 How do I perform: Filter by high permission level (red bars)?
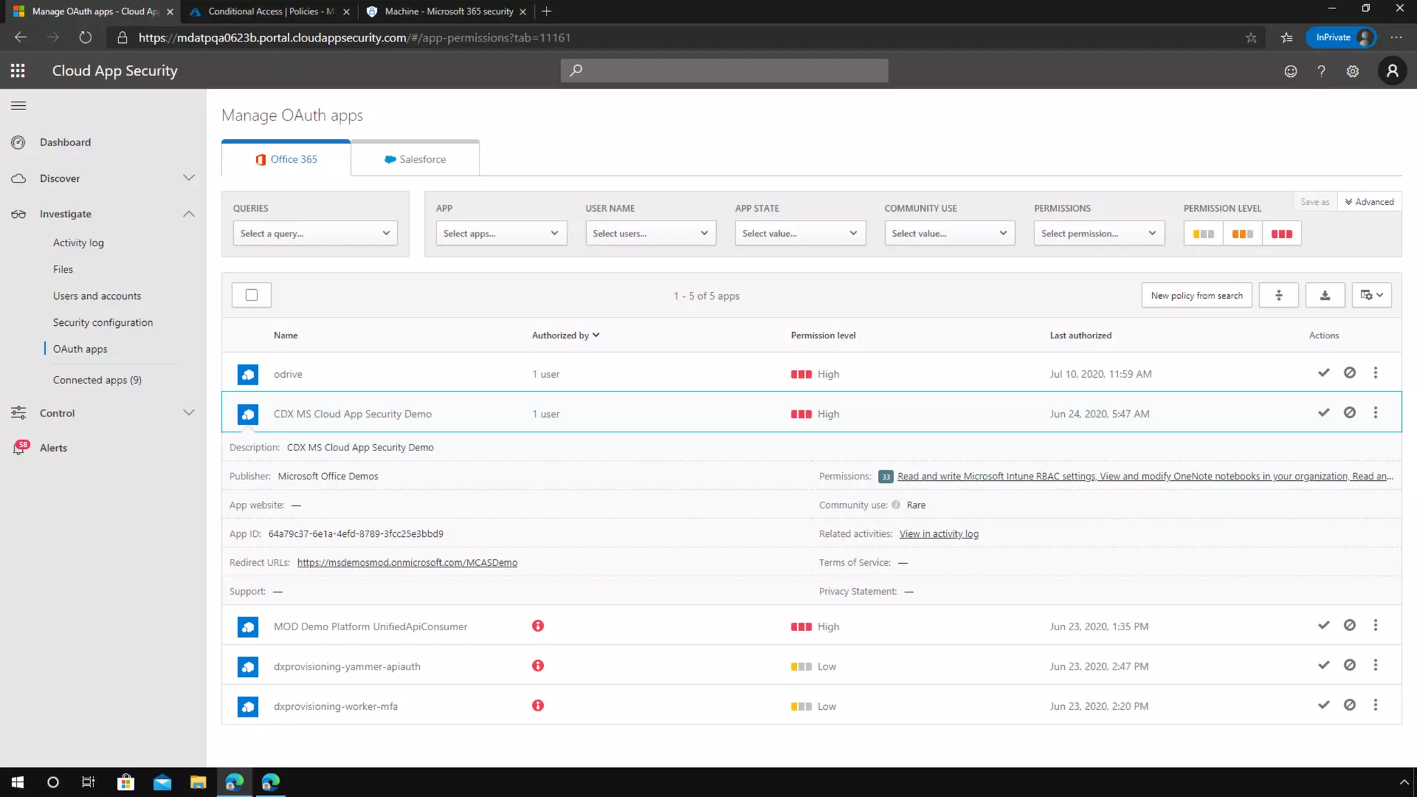pos(1281,234)
